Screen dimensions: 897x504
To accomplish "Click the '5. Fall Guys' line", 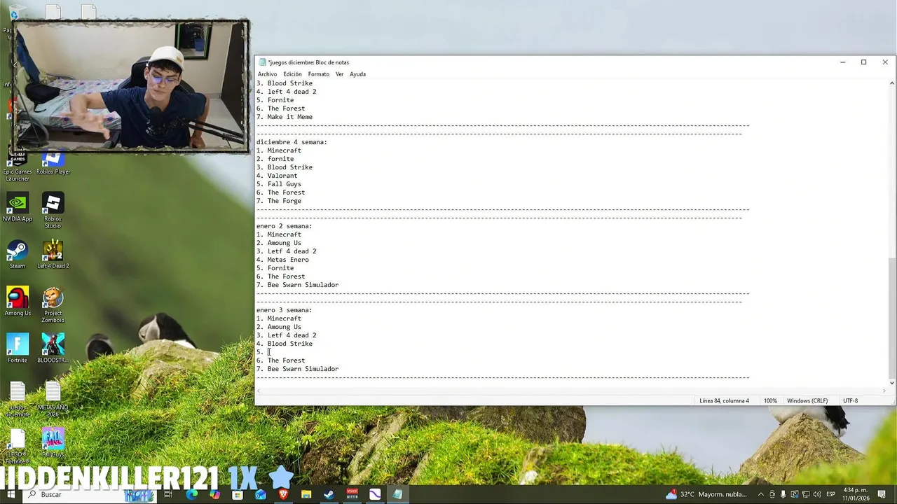I will tap(279, 184).
